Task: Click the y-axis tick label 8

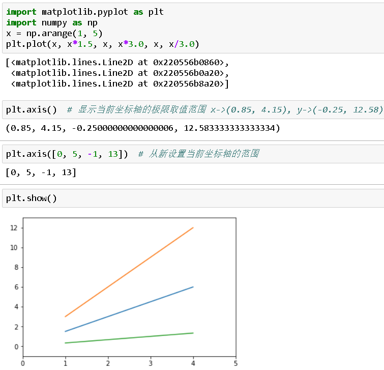Action: pos(16,267)
